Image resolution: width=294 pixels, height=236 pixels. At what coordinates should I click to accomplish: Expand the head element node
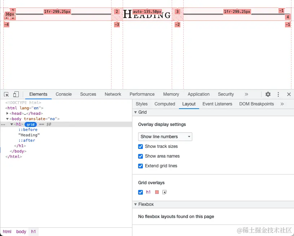pos(7,113)
